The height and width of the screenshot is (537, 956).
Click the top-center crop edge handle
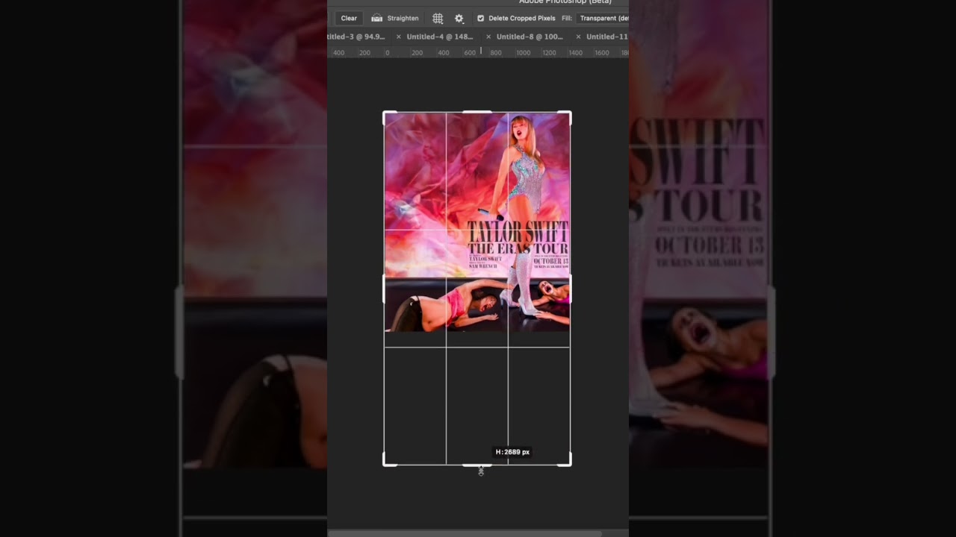pyautogui.click(x=477, y=112)
